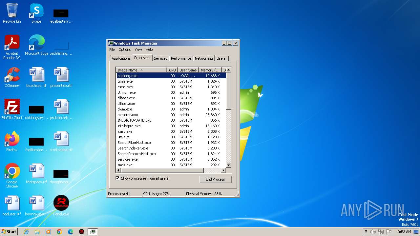Screen dimensions: 420x236
Task: Click the Chrome icon in the taskbar
Action: pos(59,232)
